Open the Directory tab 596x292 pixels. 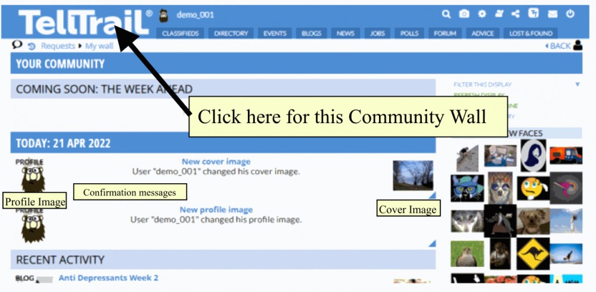(231, 33)
